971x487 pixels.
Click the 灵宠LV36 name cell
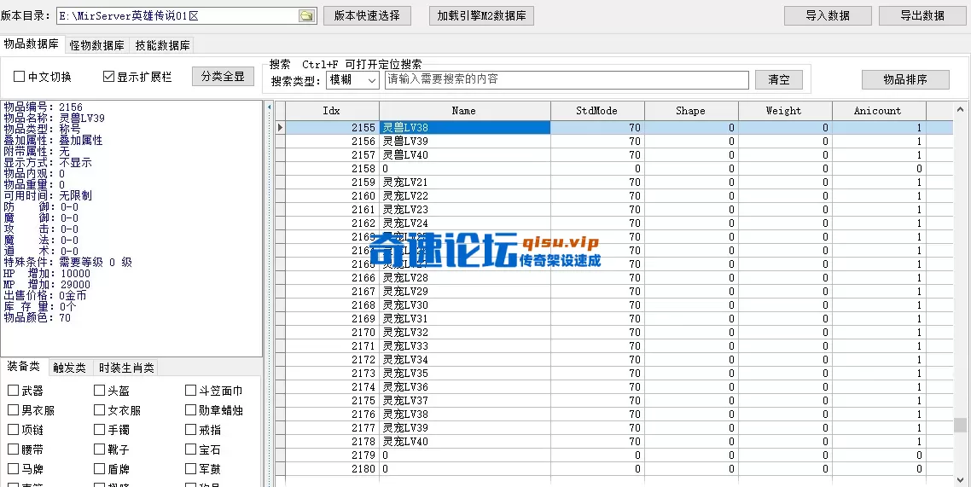click(464, 386)
